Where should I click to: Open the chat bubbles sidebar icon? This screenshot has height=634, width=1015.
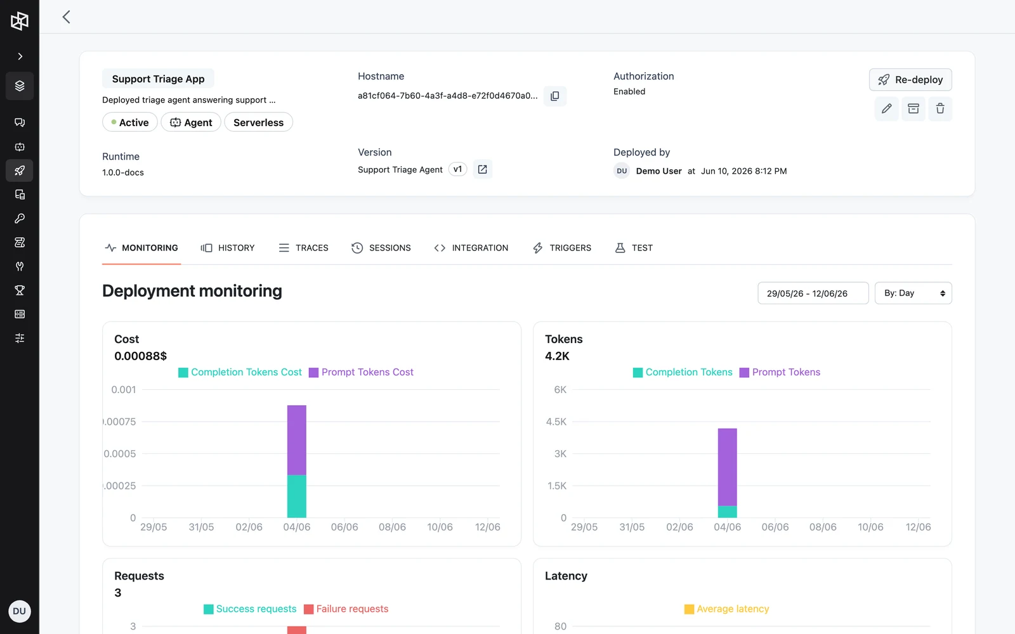[20, 122]
